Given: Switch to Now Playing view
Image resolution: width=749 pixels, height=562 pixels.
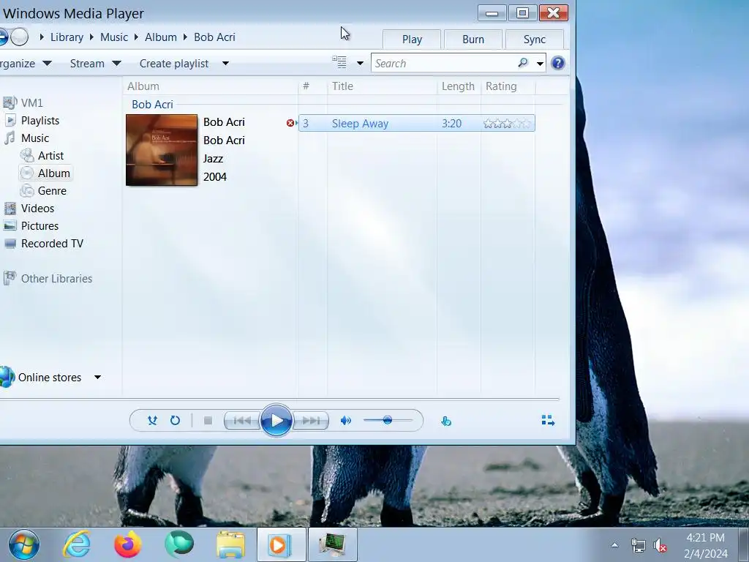Looking at the screenshot, I should pyautogui.click(x=548, y=421).
